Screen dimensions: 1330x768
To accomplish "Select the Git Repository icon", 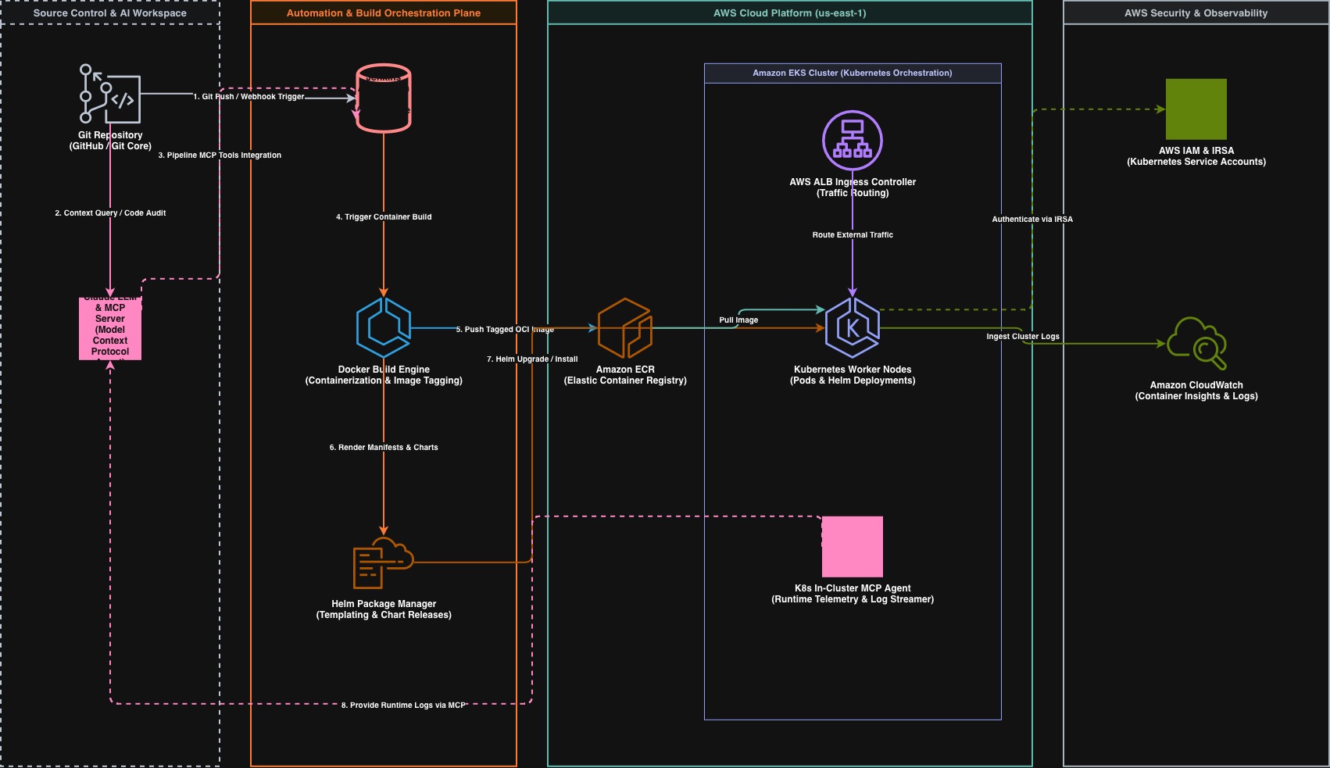I will (110, 94).
